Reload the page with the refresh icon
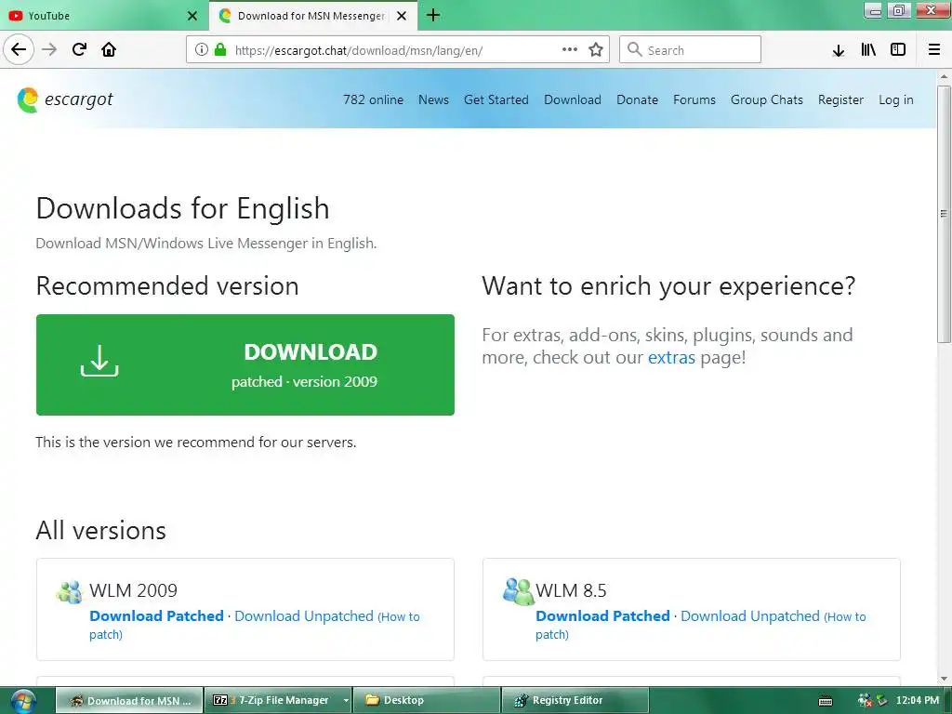952x714 pixels. point(79,49)
